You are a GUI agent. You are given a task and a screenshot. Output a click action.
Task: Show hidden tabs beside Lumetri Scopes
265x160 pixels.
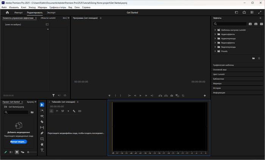click(x=69, y=18)
